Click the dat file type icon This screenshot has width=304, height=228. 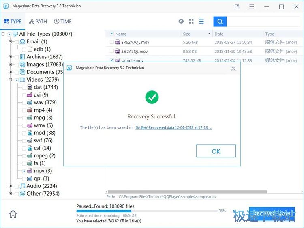click(30, 87)
